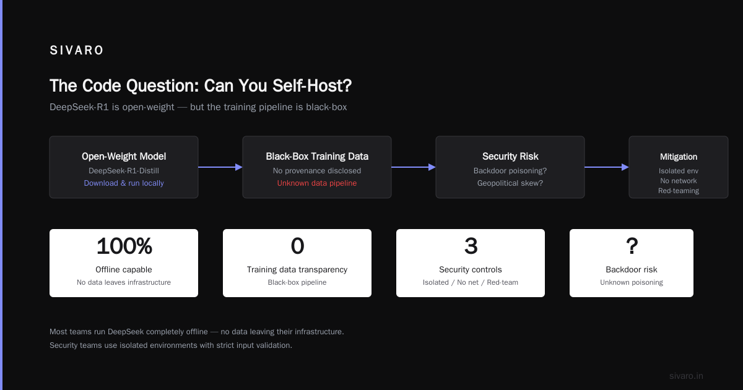Screen dimensions: 743x390
Task: Select the Security Risk box
Action: coord(510,167)
